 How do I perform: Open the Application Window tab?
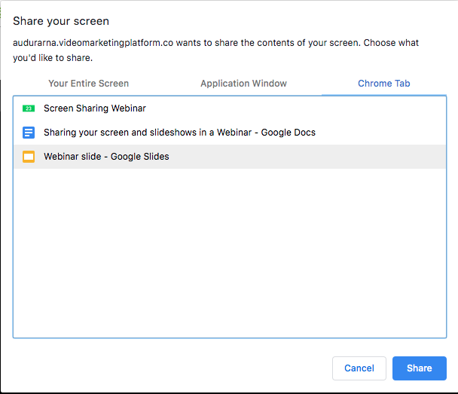pos(243,84)
